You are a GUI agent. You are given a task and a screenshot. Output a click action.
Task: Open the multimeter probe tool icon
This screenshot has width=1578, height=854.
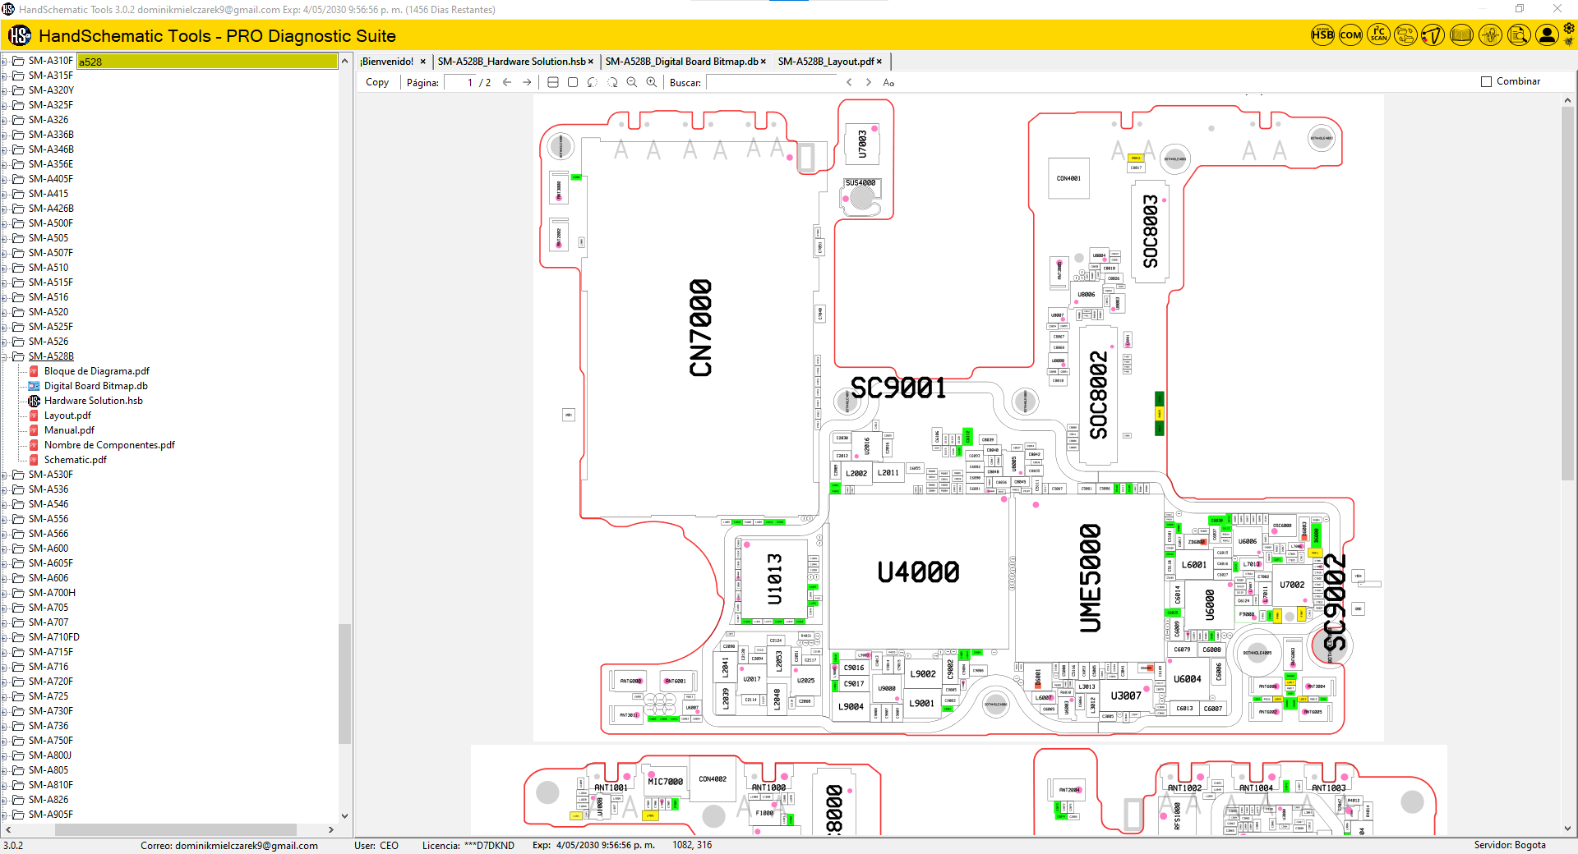(x=1433, y=35)
